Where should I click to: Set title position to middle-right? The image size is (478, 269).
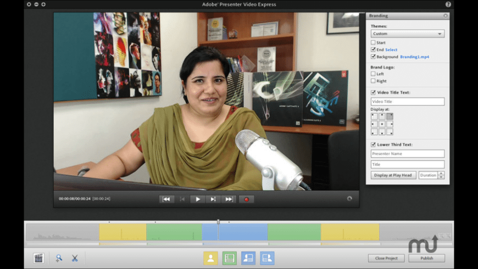(x=390, y=124)
